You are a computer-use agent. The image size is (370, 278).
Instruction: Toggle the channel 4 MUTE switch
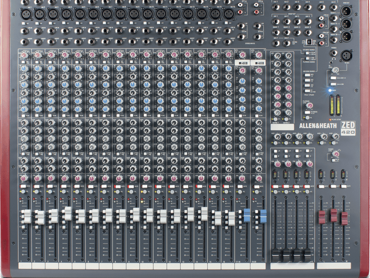63,187
